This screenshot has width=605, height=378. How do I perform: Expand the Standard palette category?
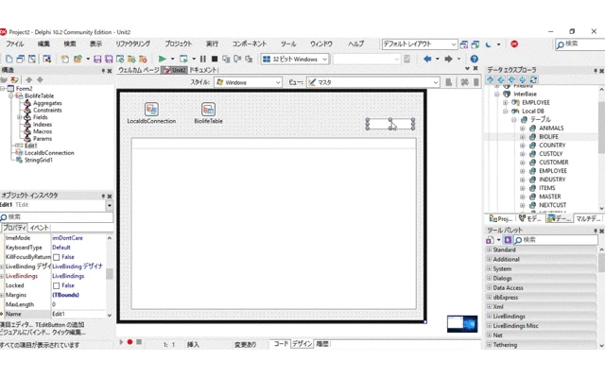[490, 249]
